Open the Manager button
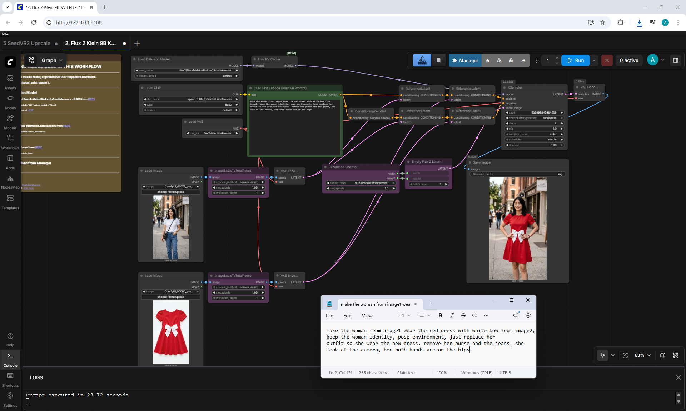Screen dimensions: 686x411 point(465,60)
